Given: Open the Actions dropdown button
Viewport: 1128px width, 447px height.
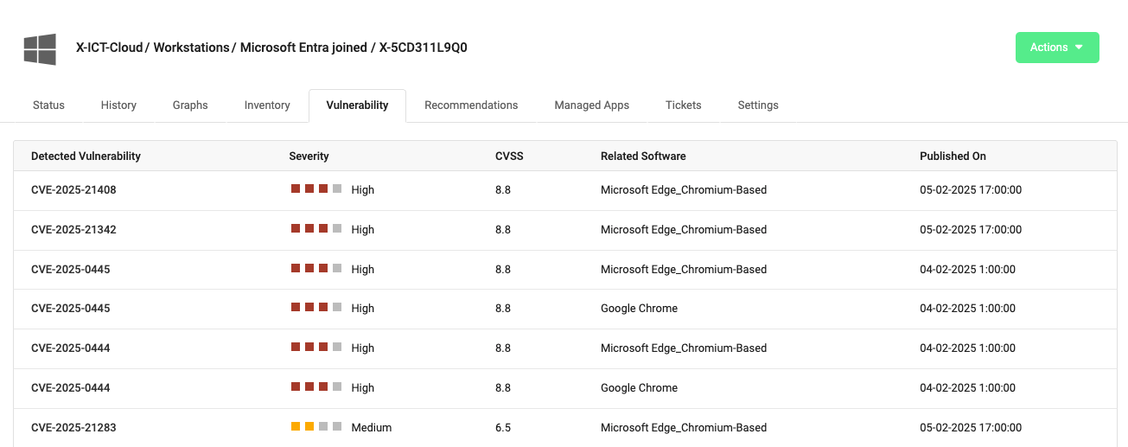Looking at the screenshot, I should 1057,48.
